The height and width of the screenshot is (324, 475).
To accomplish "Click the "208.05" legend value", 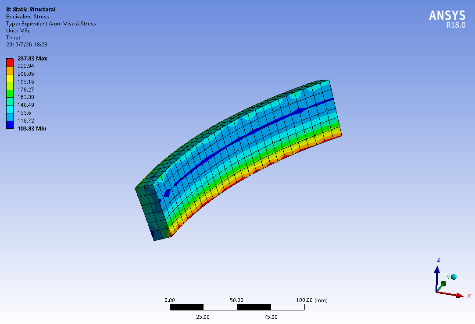I will [26, 74].
